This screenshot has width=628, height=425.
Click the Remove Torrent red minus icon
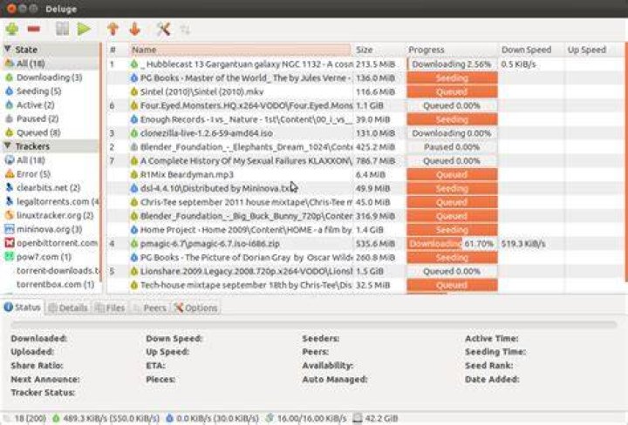[x=34, y=29]
